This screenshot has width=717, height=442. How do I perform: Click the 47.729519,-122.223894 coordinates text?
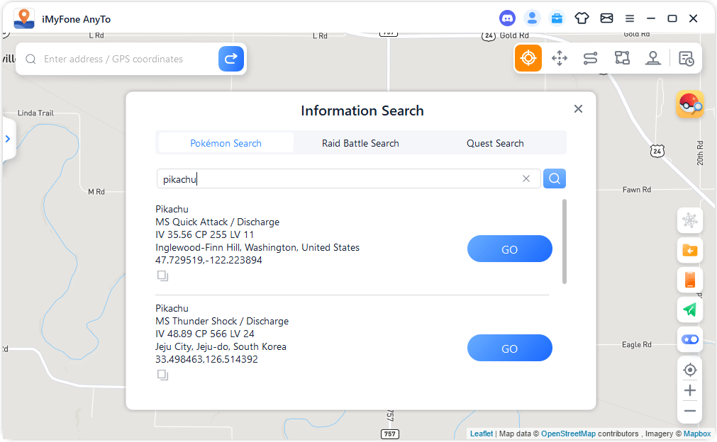[x=209, y=260]
